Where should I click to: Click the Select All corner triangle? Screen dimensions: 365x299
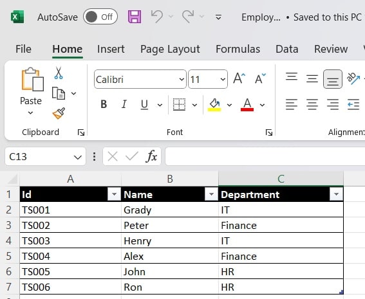[13, 179]
